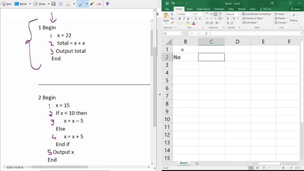The image size is (304, 171).
Task: Select cell B2 containing No
Action: click(x=185, y=57)
